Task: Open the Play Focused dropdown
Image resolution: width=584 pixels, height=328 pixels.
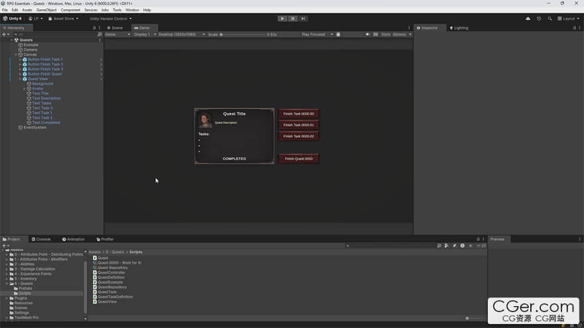Action: (315, 34)
